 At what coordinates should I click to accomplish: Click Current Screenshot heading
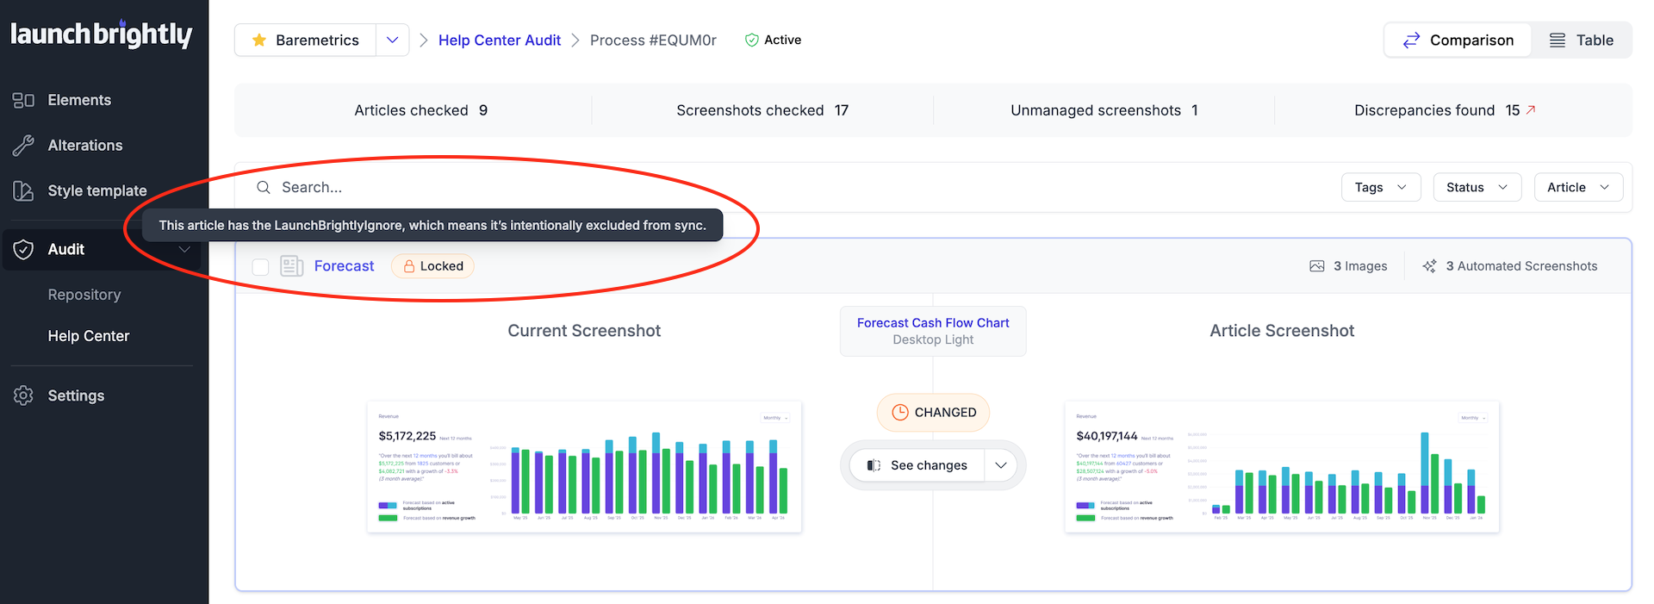click(x=584, y=331)
